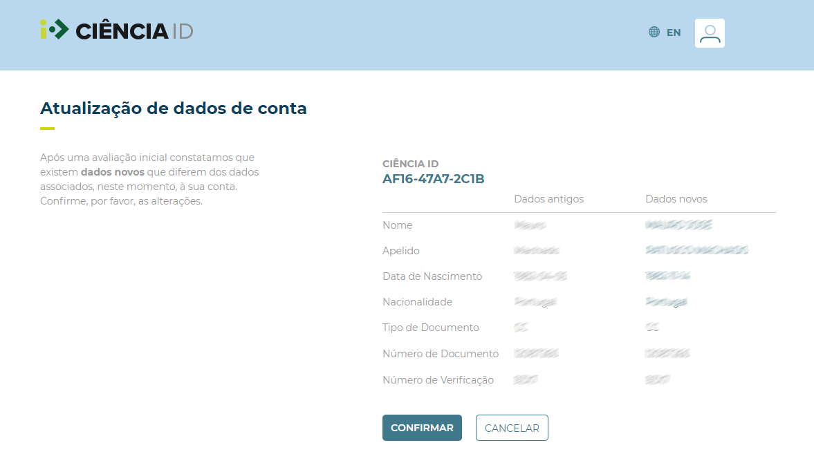Click the 'Nome' row label
814x463 pixels.
click(398, 225)
